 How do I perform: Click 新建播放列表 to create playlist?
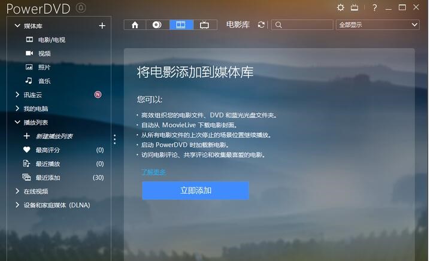click(x=54, y=136)
